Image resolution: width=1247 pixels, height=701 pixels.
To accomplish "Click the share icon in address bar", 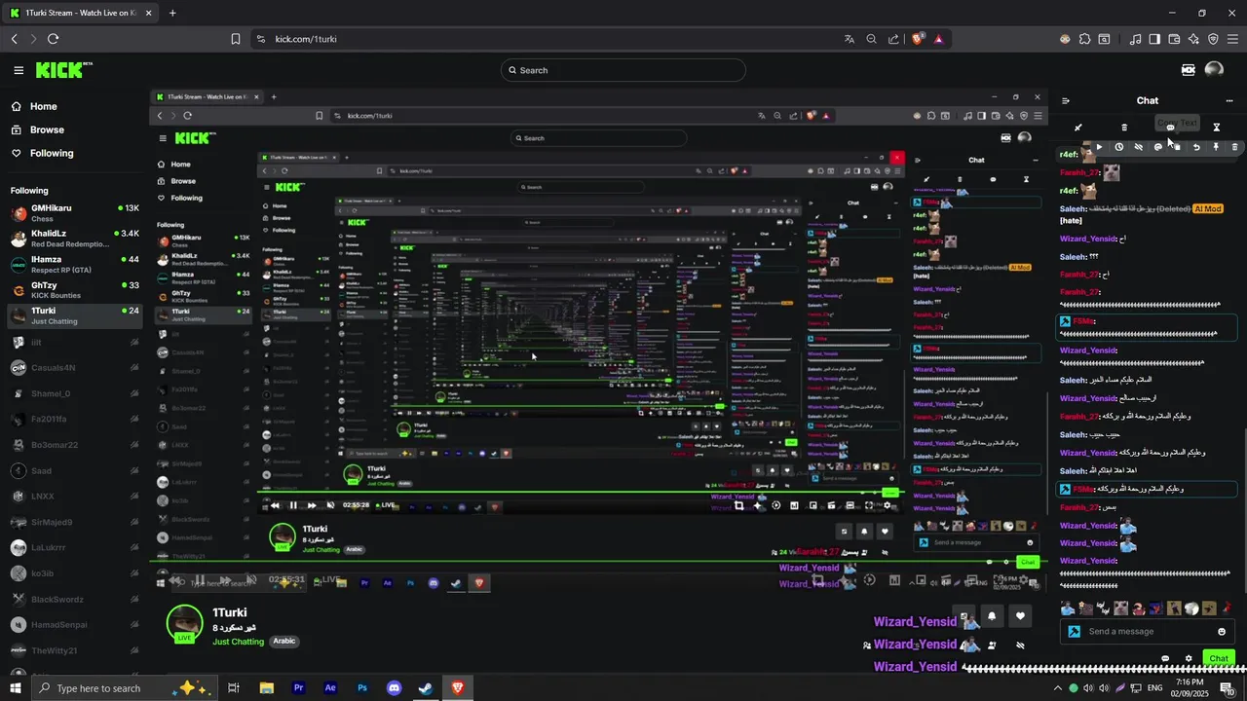I will tap(894, 39).
